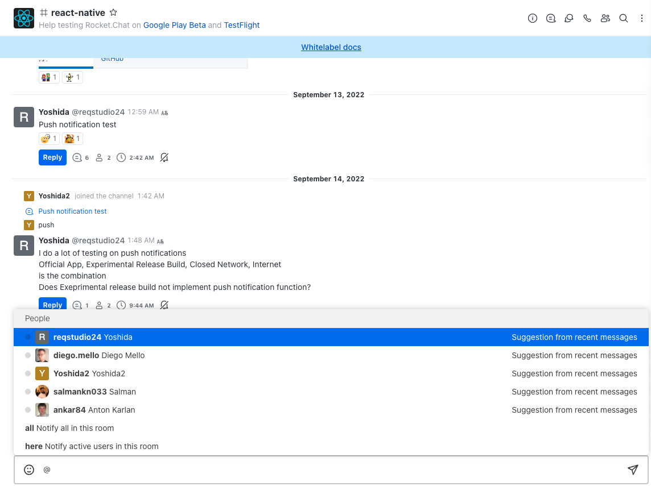
Task: Select salmankn033 Salman mention suggestion
Action: 331,392
